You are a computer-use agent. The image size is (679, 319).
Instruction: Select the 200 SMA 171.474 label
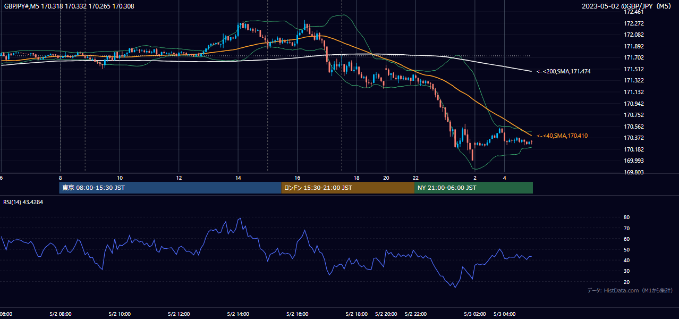point(564,71)
